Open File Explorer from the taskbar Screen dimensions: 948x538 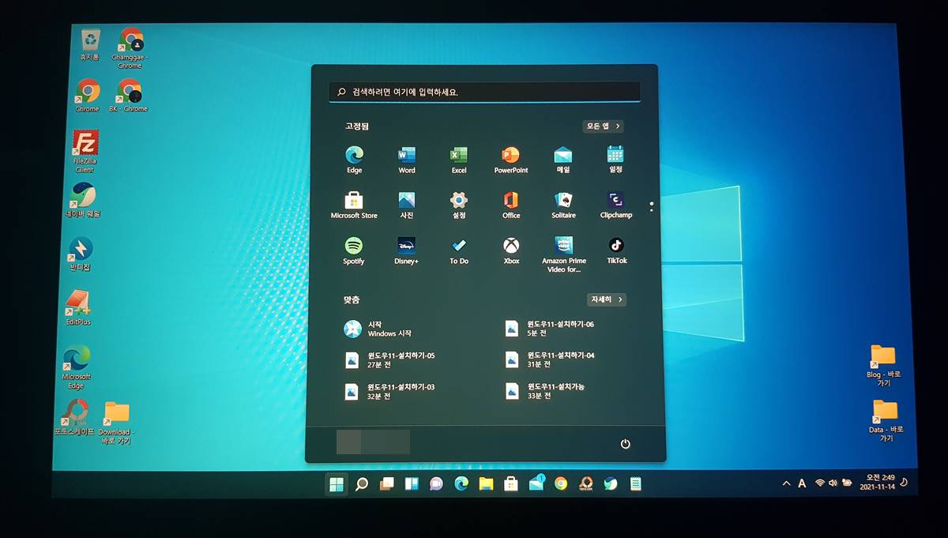486,484
